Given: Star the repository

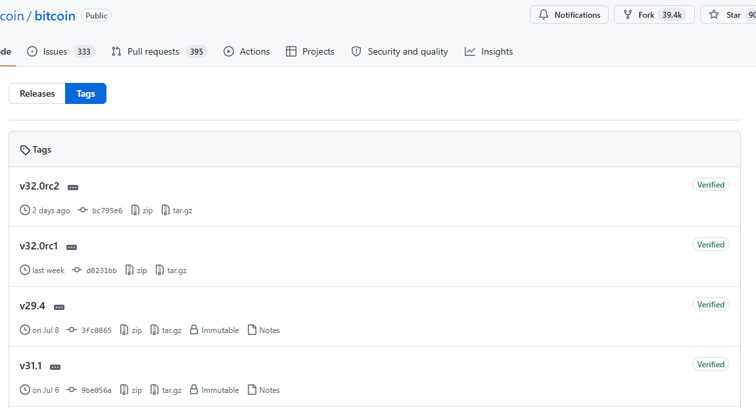Looking at the screenshot, I should coord(728,15).
